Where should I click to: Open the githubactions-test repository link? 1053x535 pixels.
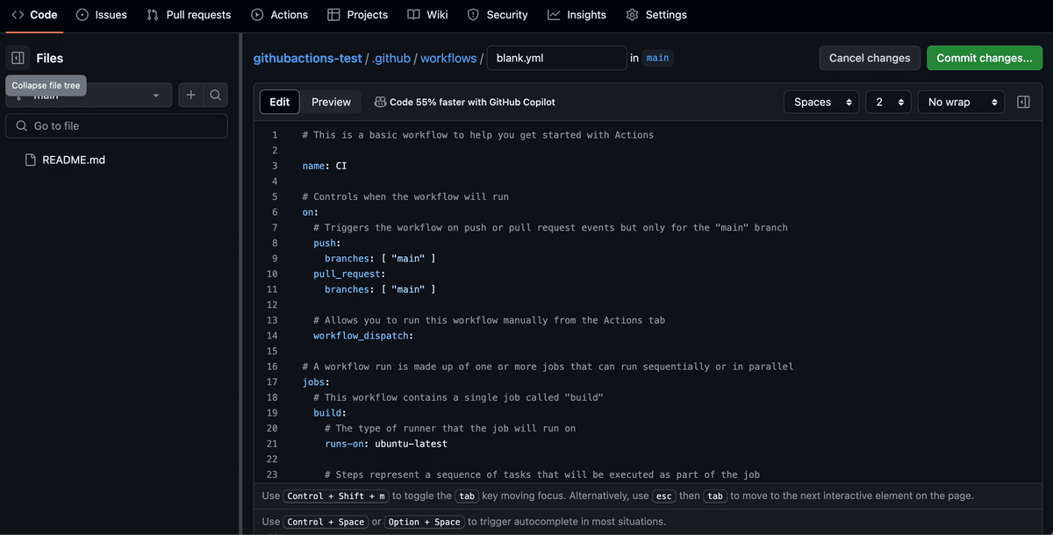tap(307, 58)
